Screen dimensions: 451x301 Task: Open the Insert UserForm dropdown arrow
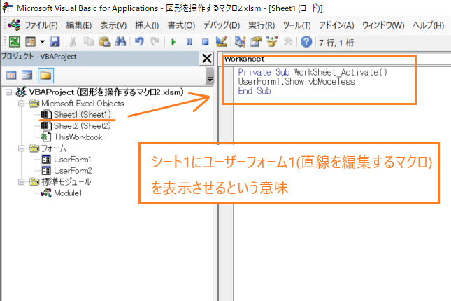42,42
